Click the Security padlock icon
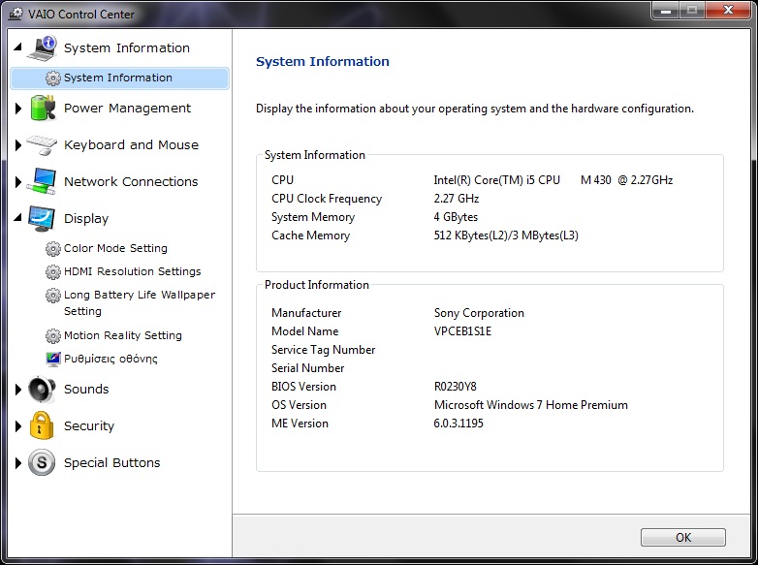The width and height of the screenshot is (758, 565). click(42, 425)
